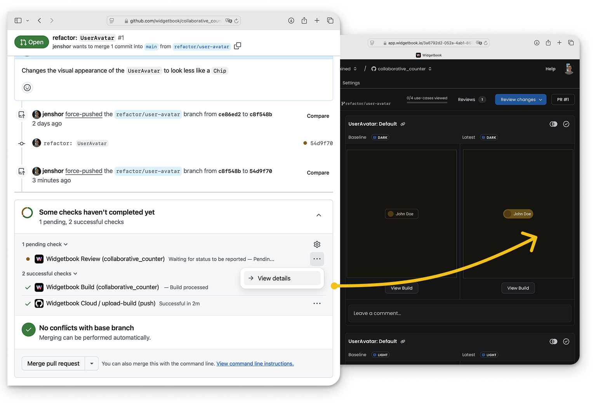596x405 pixels.
Task: Open sidebar options chevron in GitHub browser
Action: (x=28, y=21)
